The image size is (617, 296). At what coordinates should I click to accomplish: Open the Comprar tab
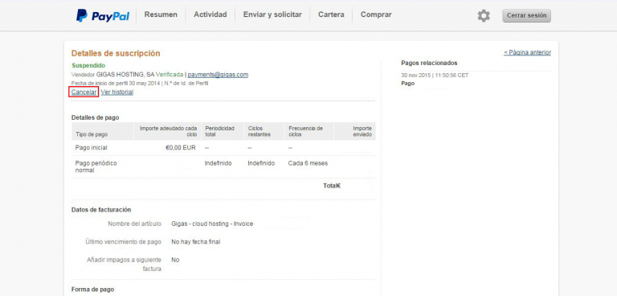376,14
